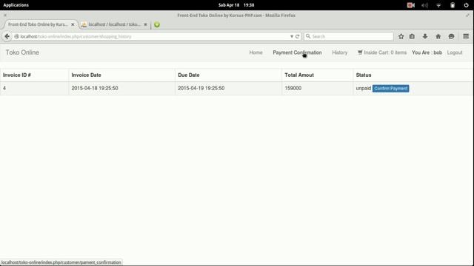Click the Logout link

click(455, 52)
